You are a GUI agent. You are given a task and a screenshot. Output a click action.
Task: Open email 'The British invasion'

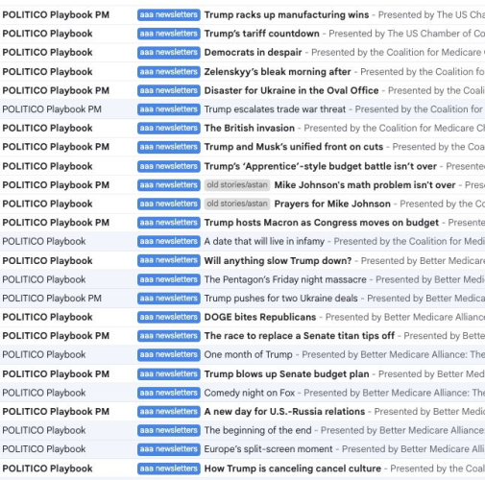250,128
